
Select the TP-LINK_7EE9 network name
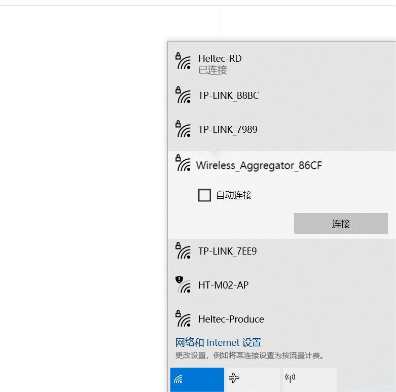click(227, 252)
